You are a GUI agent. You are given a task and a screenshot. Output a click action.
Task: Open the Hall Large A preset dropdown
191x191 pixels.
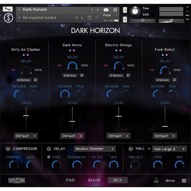click(169, 149)
